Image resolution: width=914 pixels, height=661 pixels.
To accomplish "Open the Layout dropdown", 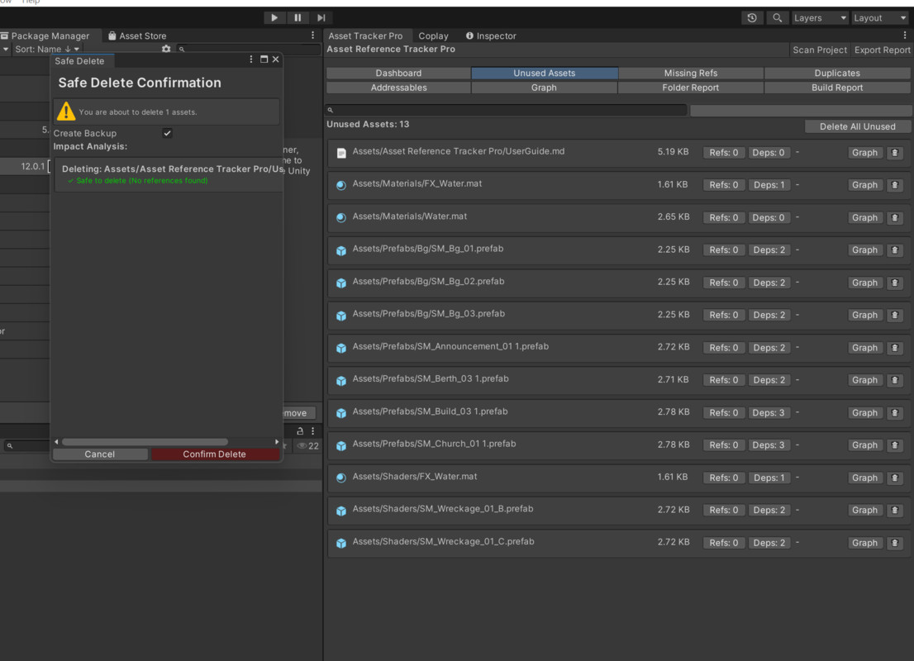I will coord(879,17).
